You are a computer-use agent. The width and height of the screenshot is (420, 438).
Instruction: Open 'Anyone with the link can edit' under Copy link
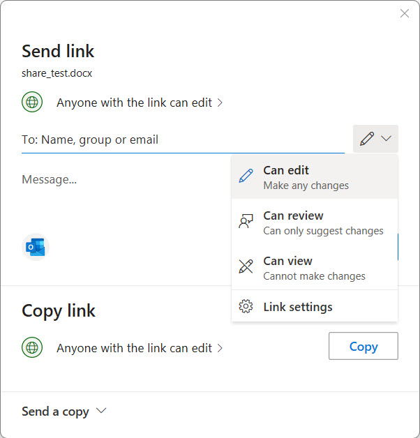140,348
